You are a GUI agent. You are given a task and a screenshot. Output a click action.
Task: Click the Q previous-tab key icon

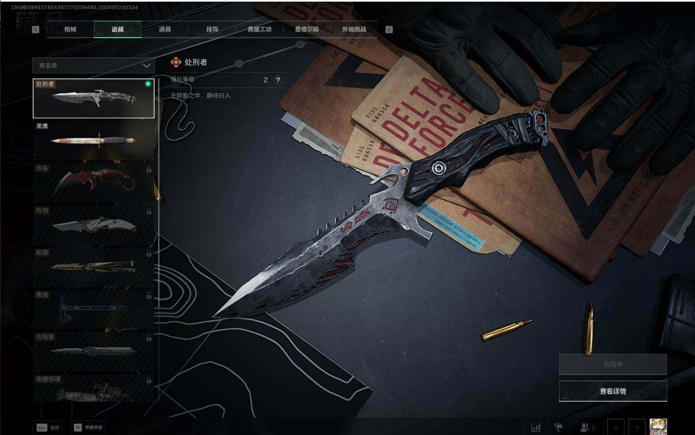(36, 30)
